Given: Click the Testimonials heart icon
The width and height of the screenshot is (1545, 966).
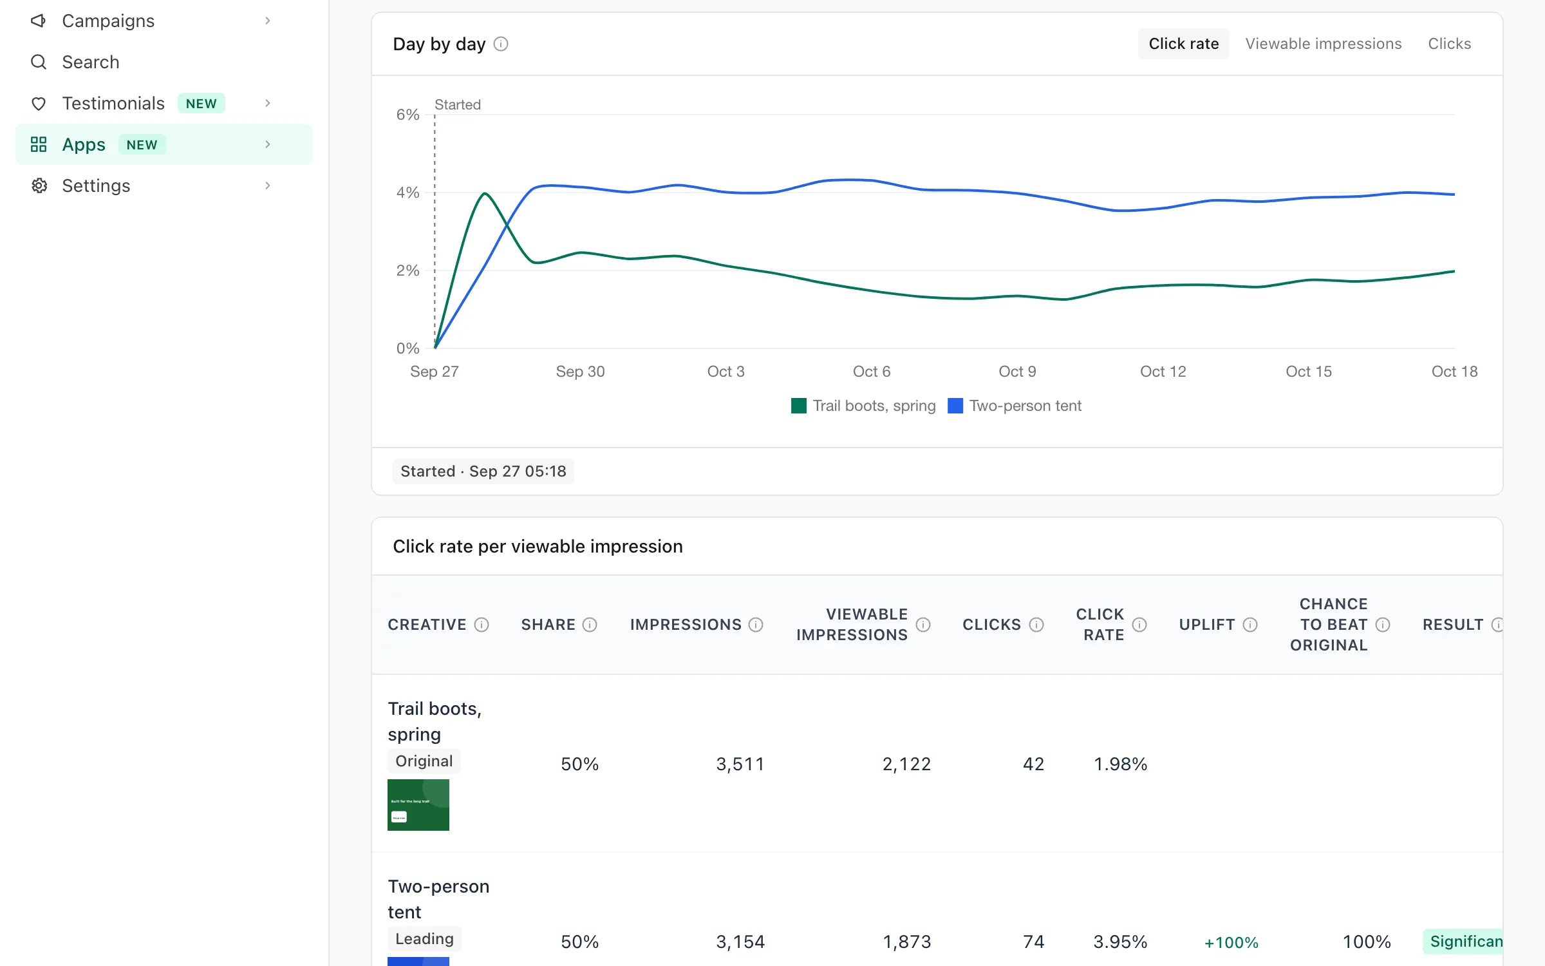Looking at the screenshot, I should click(x=39, y=103).
